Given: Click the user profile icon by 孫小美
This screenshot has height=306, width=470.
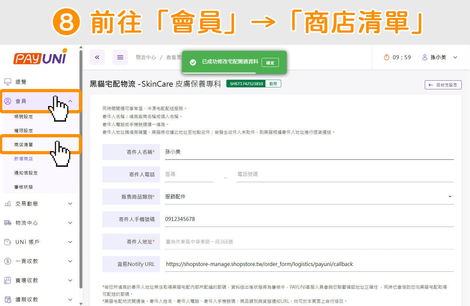Looking at the screenshot, I should [425, 57].
